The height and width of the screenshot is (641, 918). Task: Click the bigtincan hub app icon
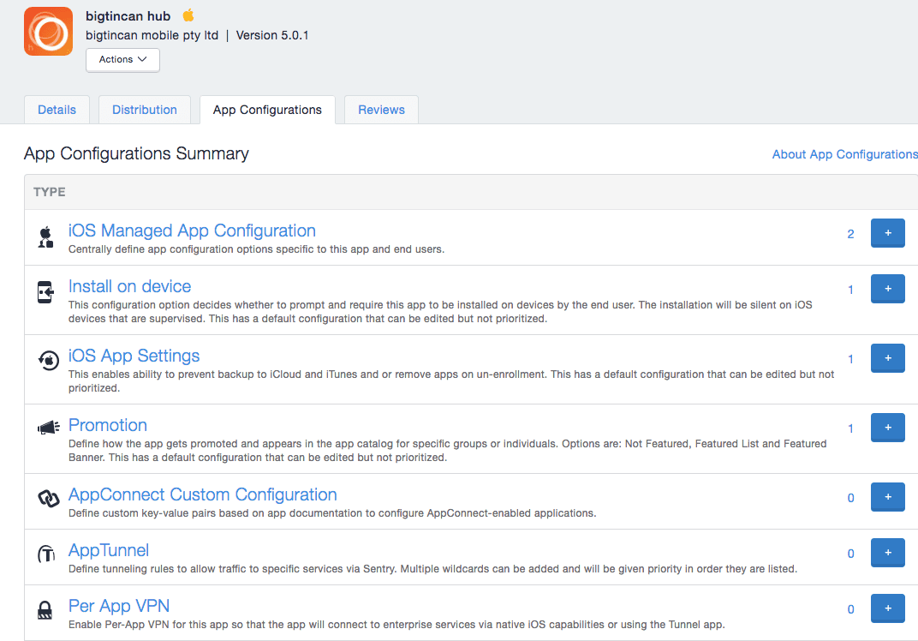point(48,31)
